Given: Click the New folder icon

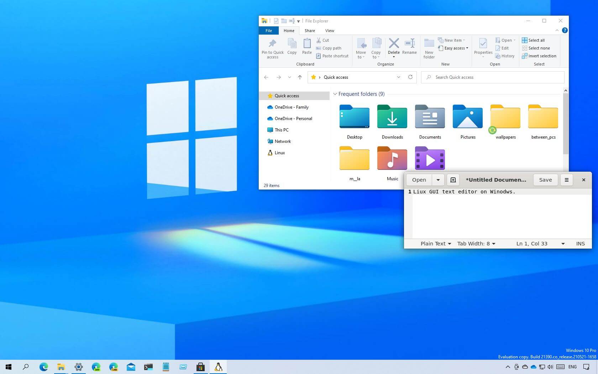Looking at the screenshot, I should coord(429,47).
